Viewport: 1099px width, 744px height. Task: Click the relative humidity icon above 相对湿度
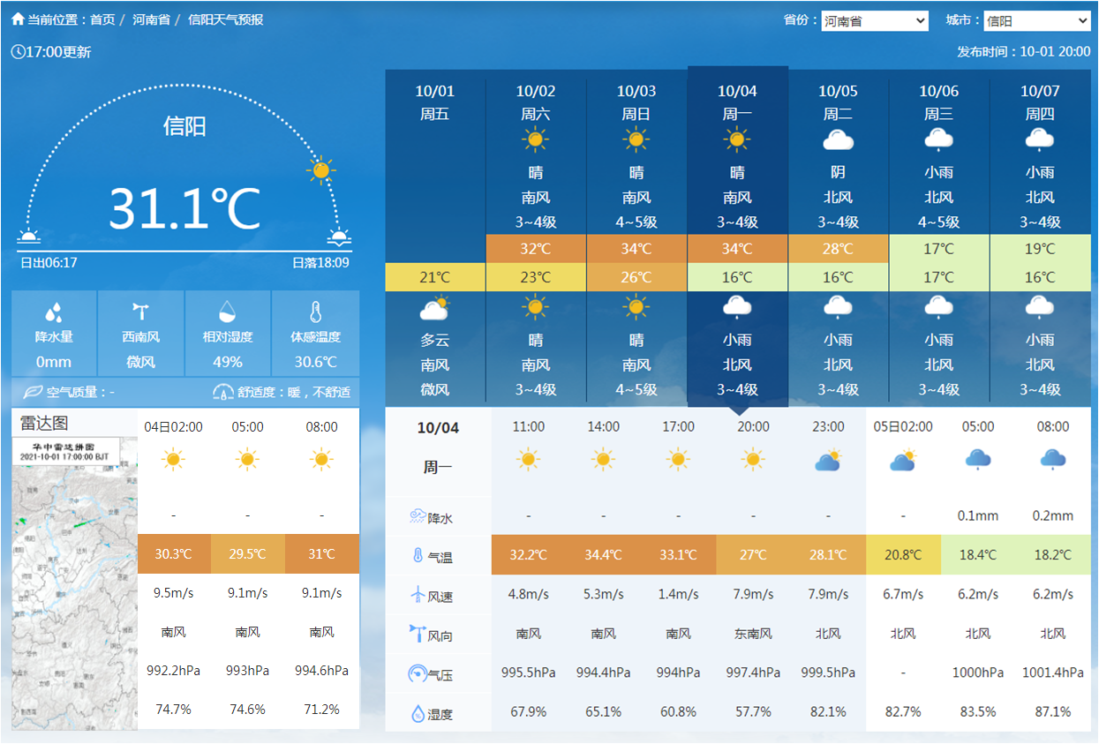point(227,312)
